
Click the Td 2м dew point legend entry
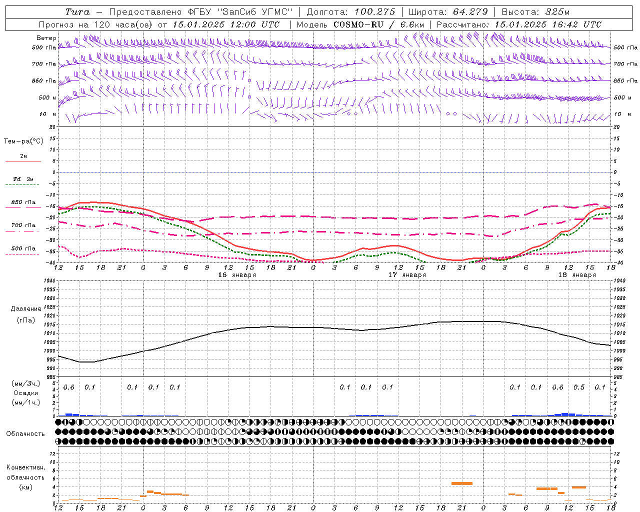tap(23, 179)
